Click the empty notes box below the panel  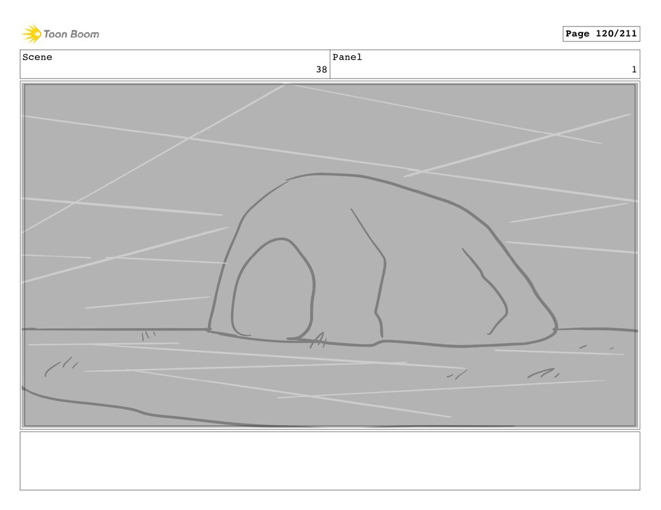330,461
